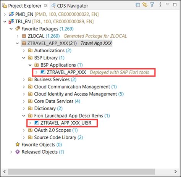Open the filter icon in Project Explorer toolbar

point(152,5)
